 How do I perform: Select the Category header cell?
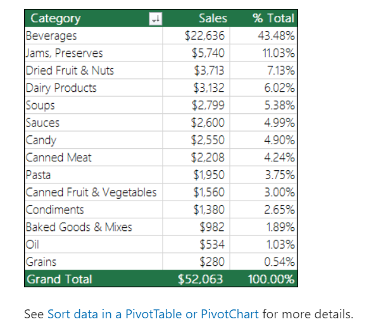click(x=94, y=18)
